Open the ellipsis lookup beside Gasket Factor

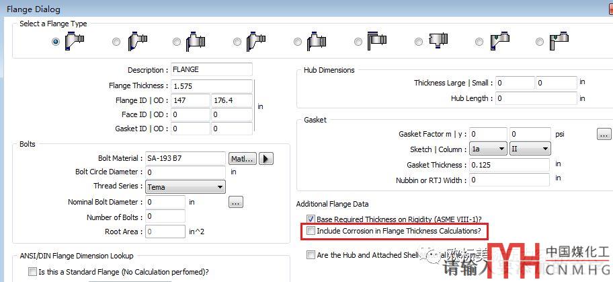point(604,135)
